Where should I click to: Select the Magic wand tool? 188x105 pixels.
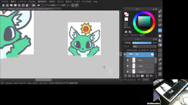(160, 60)
